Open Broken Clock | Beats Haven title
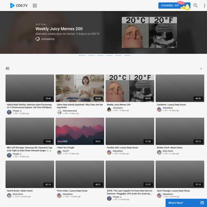Screen dimensions: 207x207 click(169, 148)
